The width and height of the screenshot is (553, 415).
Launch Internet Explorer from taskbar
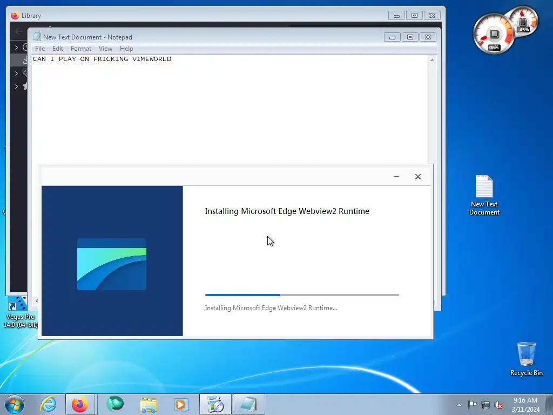click(x=48, y=404)
